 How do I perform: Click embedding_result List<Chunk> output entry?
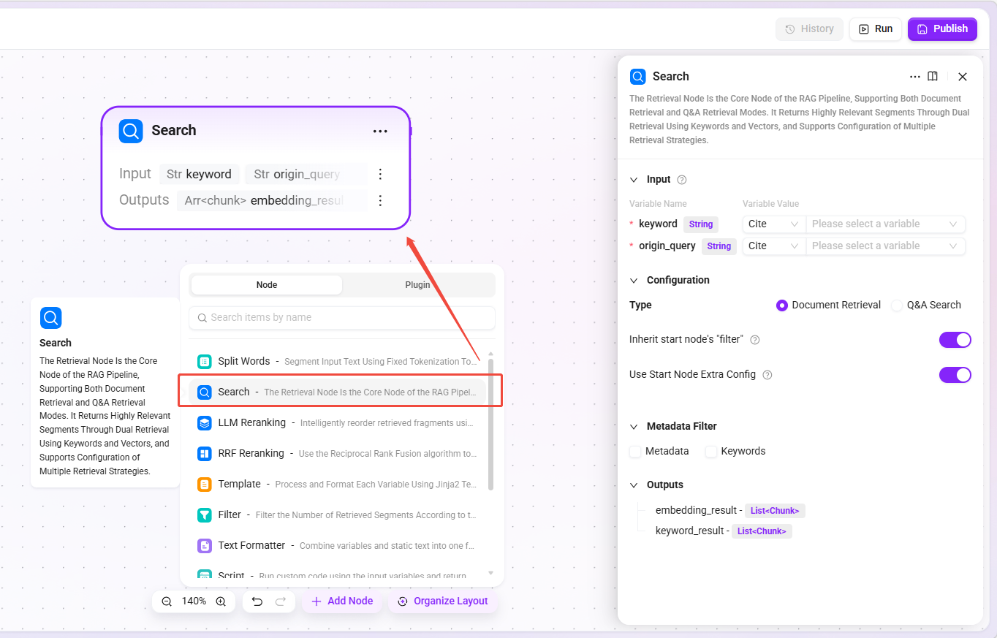(x=730, y=511)
